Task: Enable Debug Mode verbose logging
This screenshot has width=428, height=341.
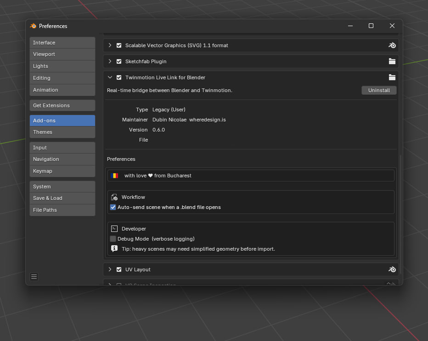Action: click(x=113, y=239)
